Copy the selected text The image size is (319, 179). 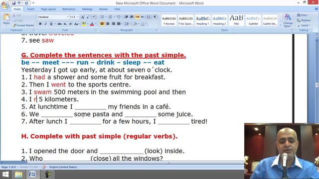point(17,20)
